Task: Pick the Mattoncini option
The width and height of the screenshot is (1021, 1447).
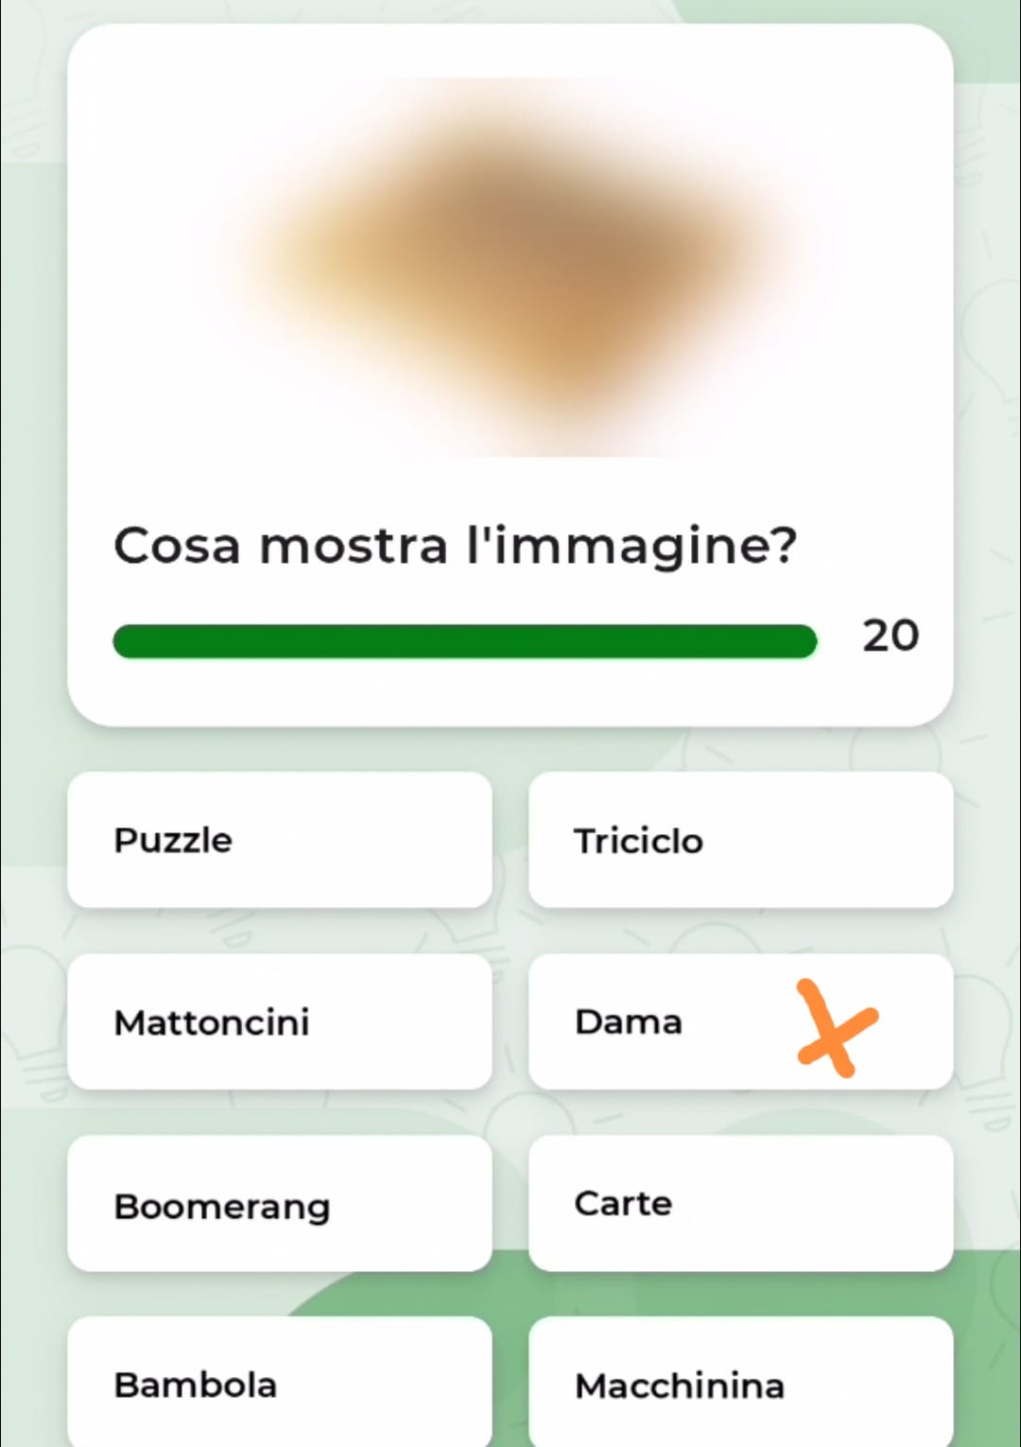Action: pyautogui.click(x=280, y=1021)
